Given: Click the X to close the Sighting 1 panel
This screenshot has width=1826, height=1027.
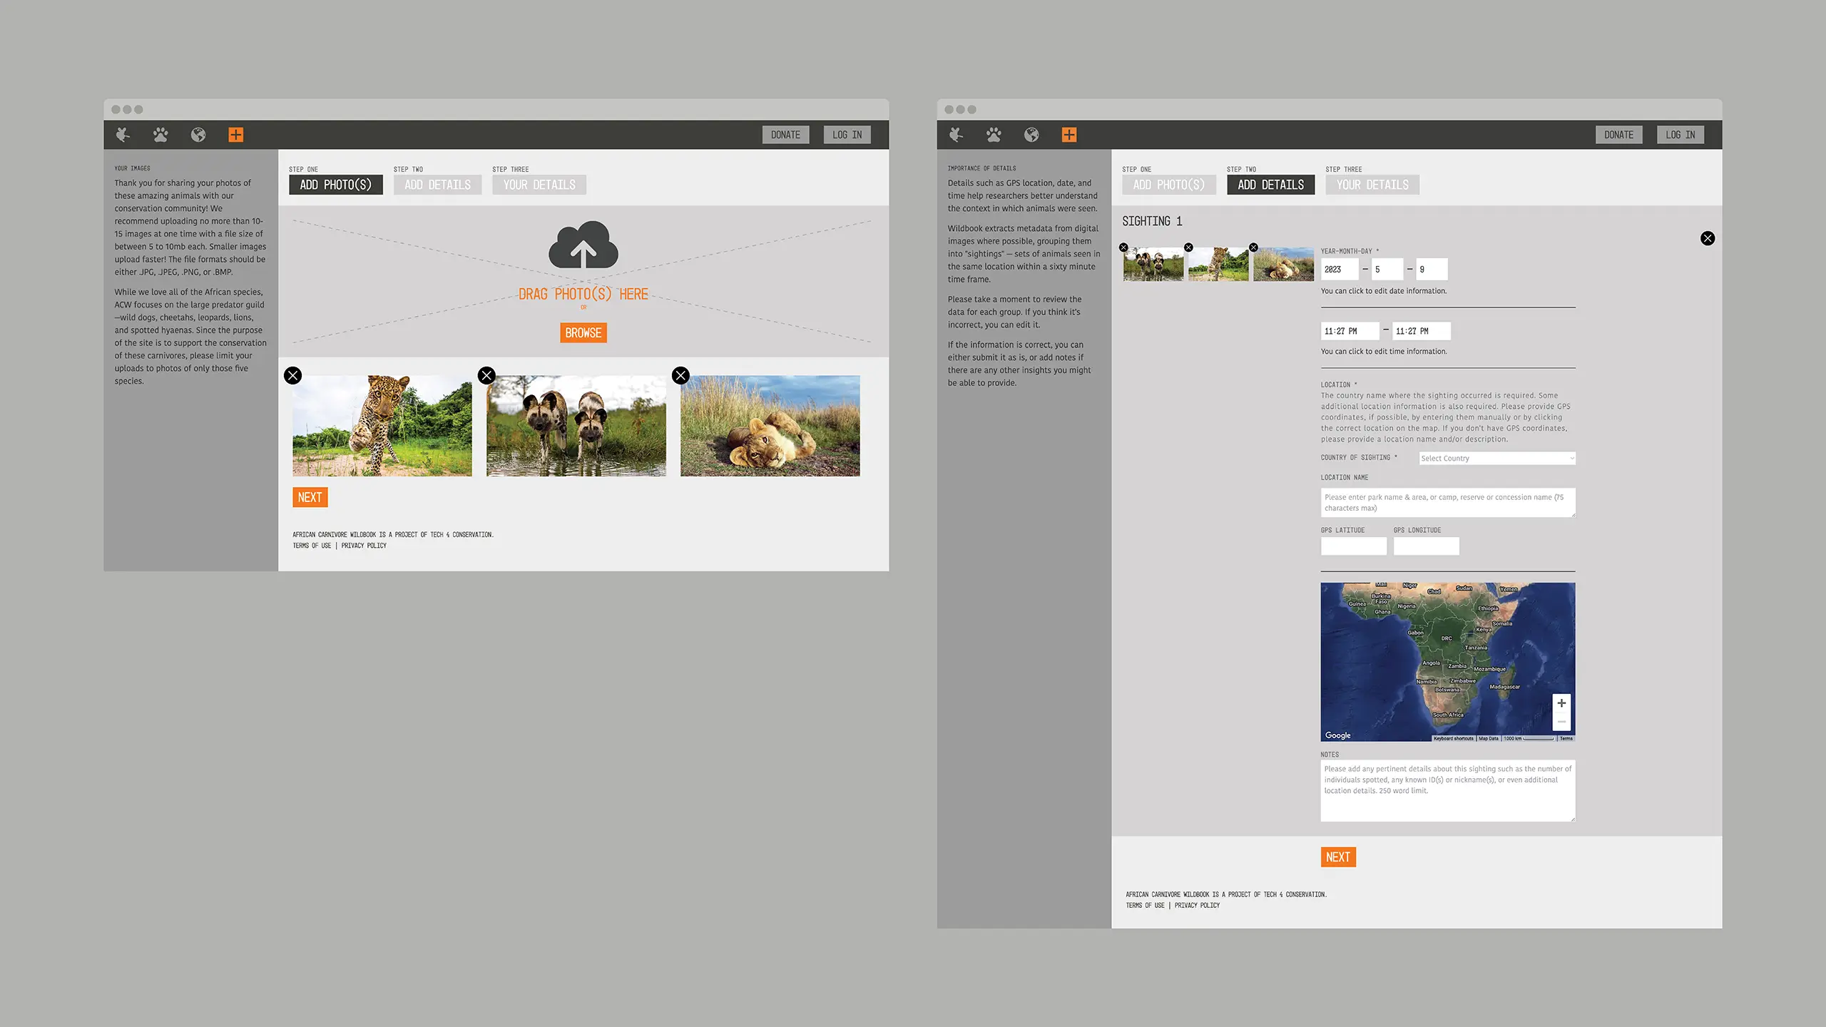Looking at the screenshot, I should click(x=1707, y=238).
